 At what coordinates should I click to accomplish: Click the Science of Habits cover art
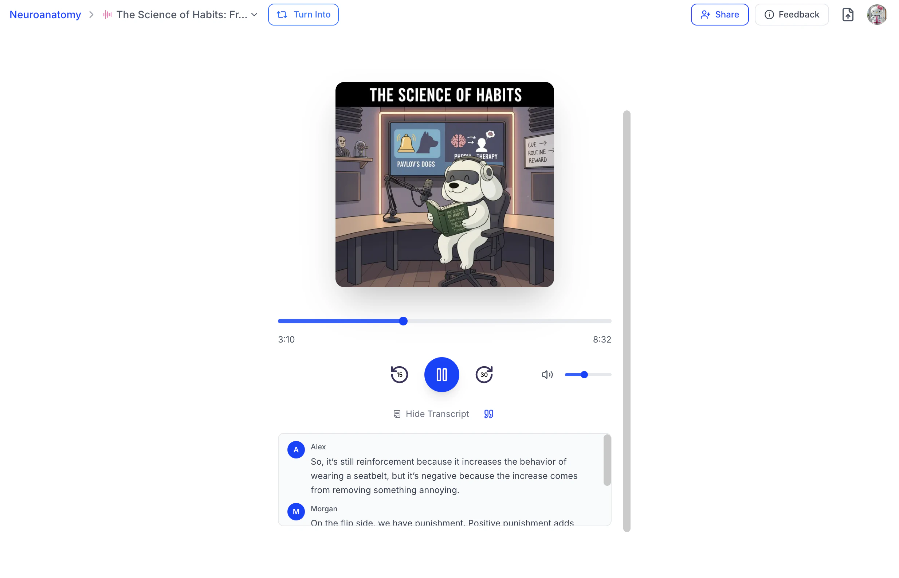click(x=444, y=184)
